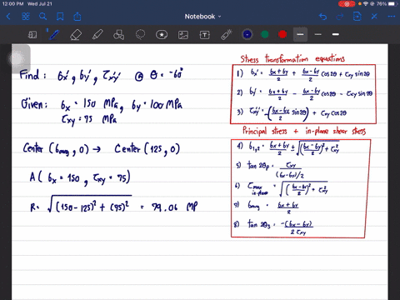Select the Highlighter tool
This screenshot has width=400, height=300.
tap(97, 35)
